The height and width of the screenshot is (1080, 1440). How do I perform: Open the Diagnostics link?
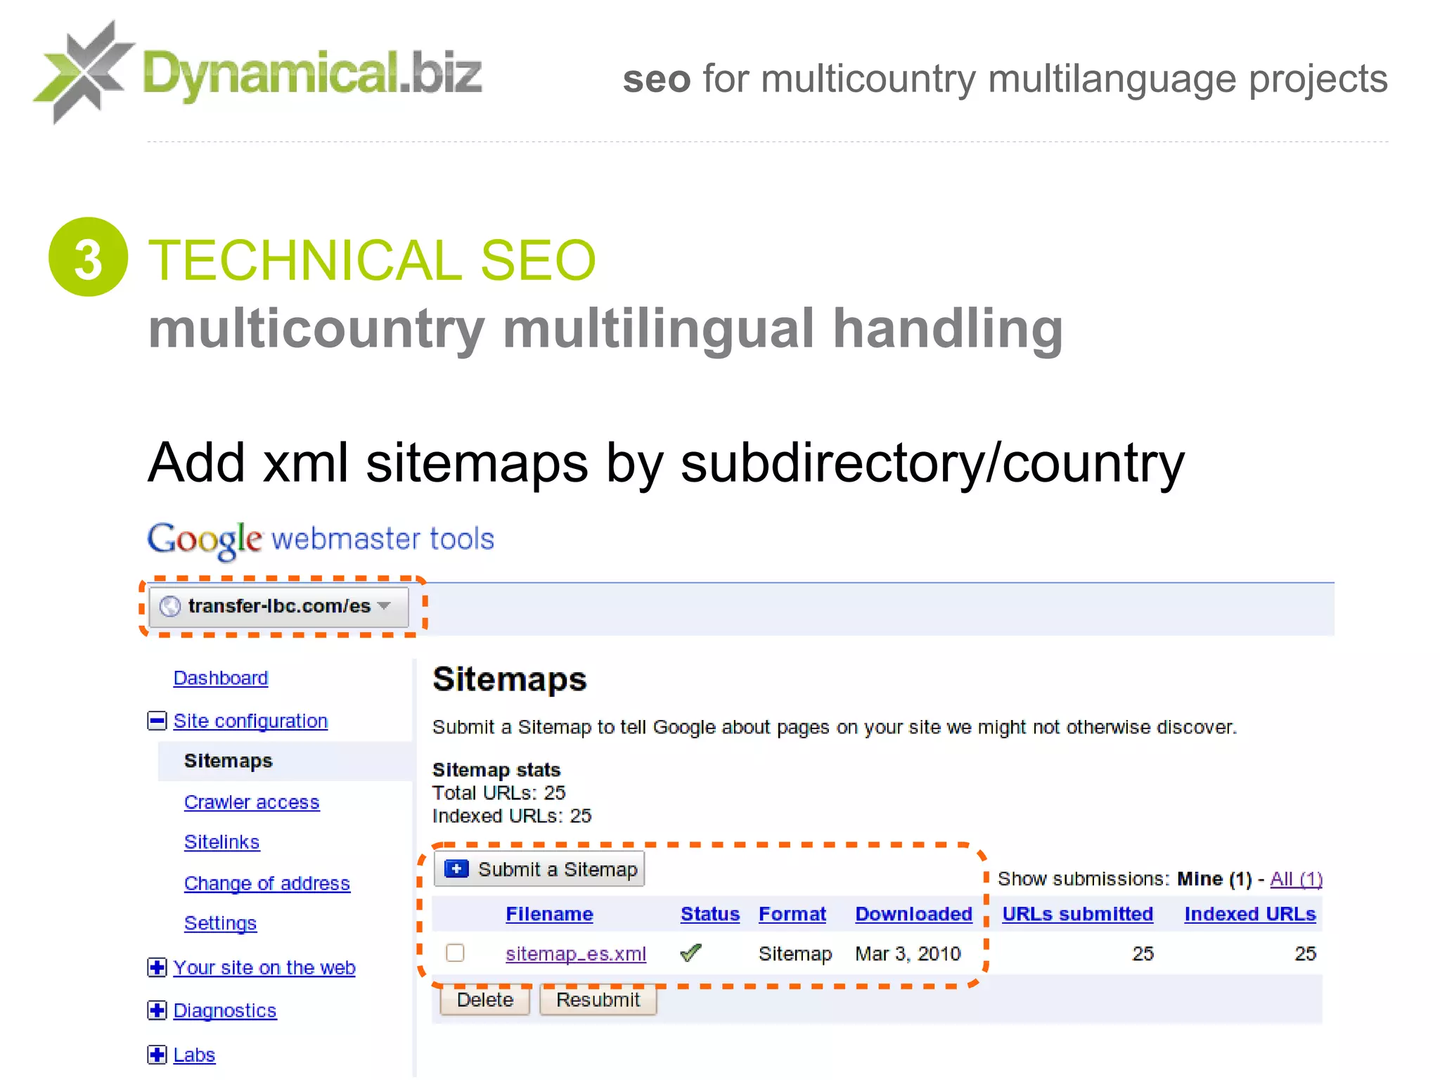point(225,1010)
